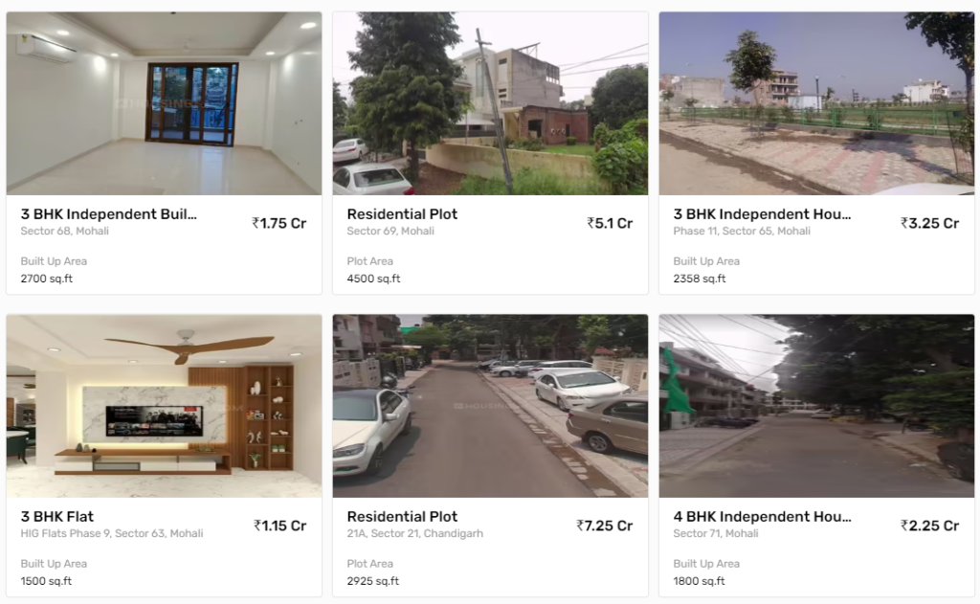This screenshot has height=604, width=980.
Task: Open the Sector 68 living room photo
Action: (x=164, y=103)
